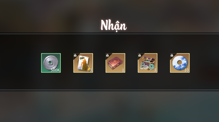Viewport: 219px width, 122px height.
Task: Open the hero poster card reward
Action: (x=83, y=63)
